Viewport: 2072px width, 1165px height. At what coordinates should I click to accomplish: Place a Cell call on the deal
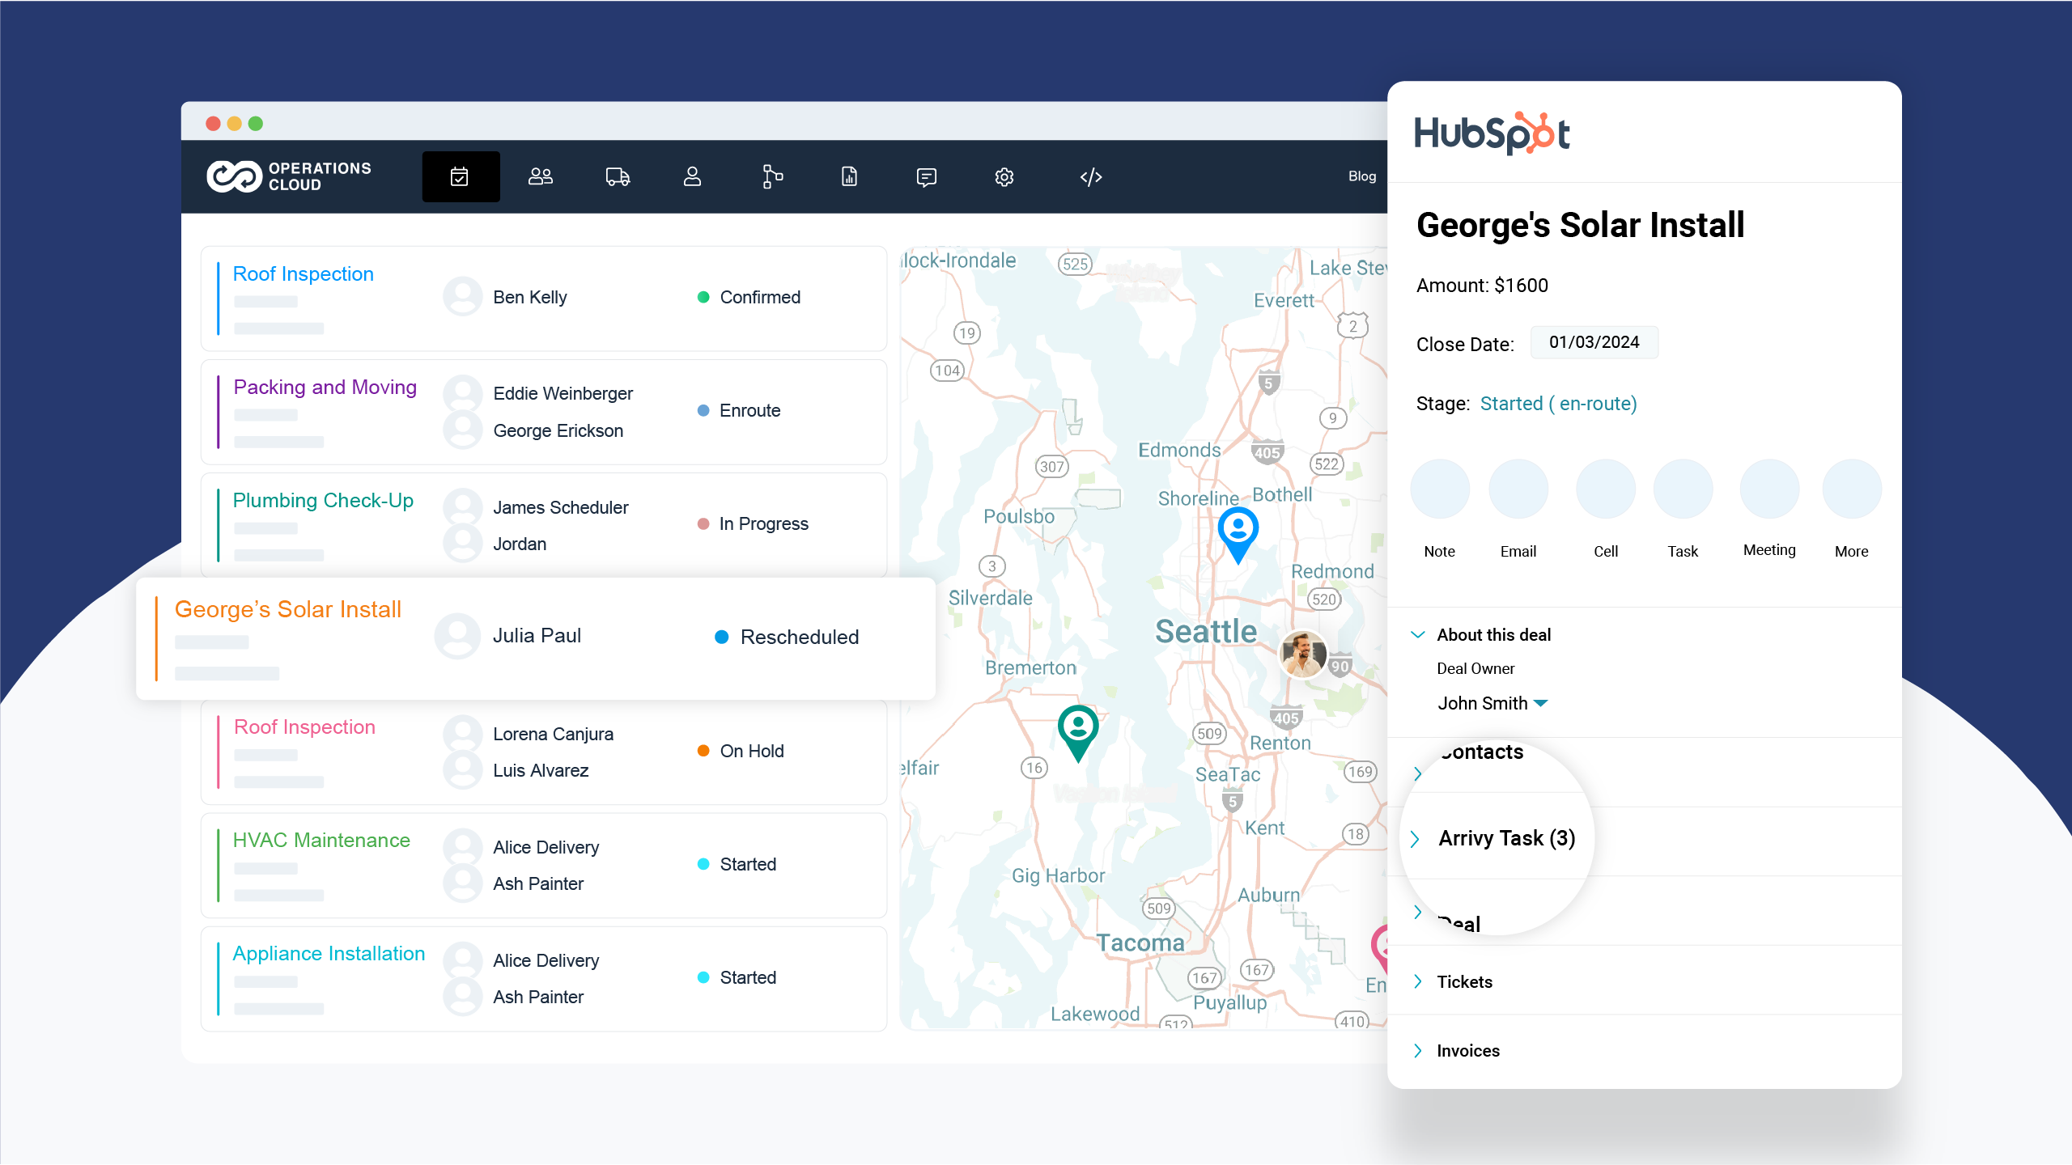[x=1605, y=489]
